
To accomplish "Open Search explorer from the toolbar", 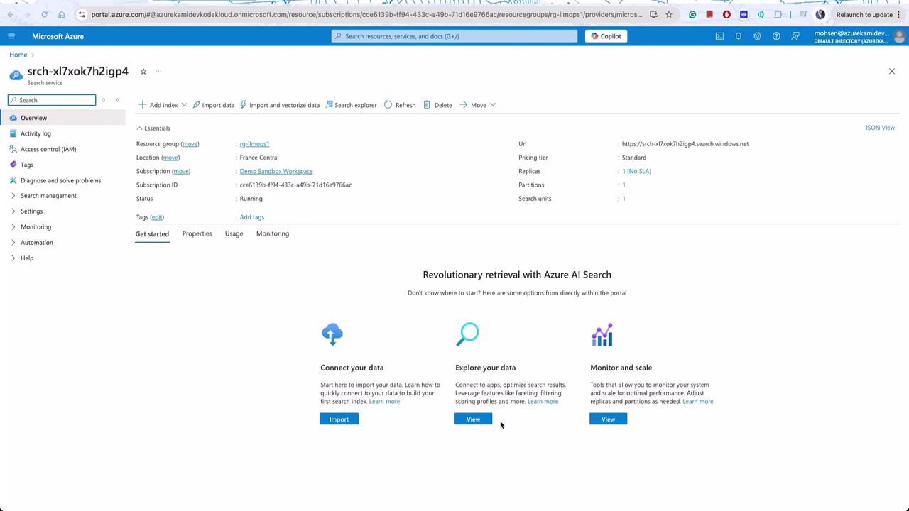I will (351, 105).
